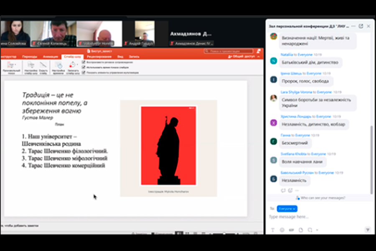The width and height of the screenshot is (376, 251).
Task: Click the chat panel vertical scrollbar
Action: coord(372,159)
